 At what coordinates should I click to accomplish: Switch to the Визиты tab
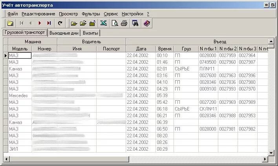tap(90, 33)
